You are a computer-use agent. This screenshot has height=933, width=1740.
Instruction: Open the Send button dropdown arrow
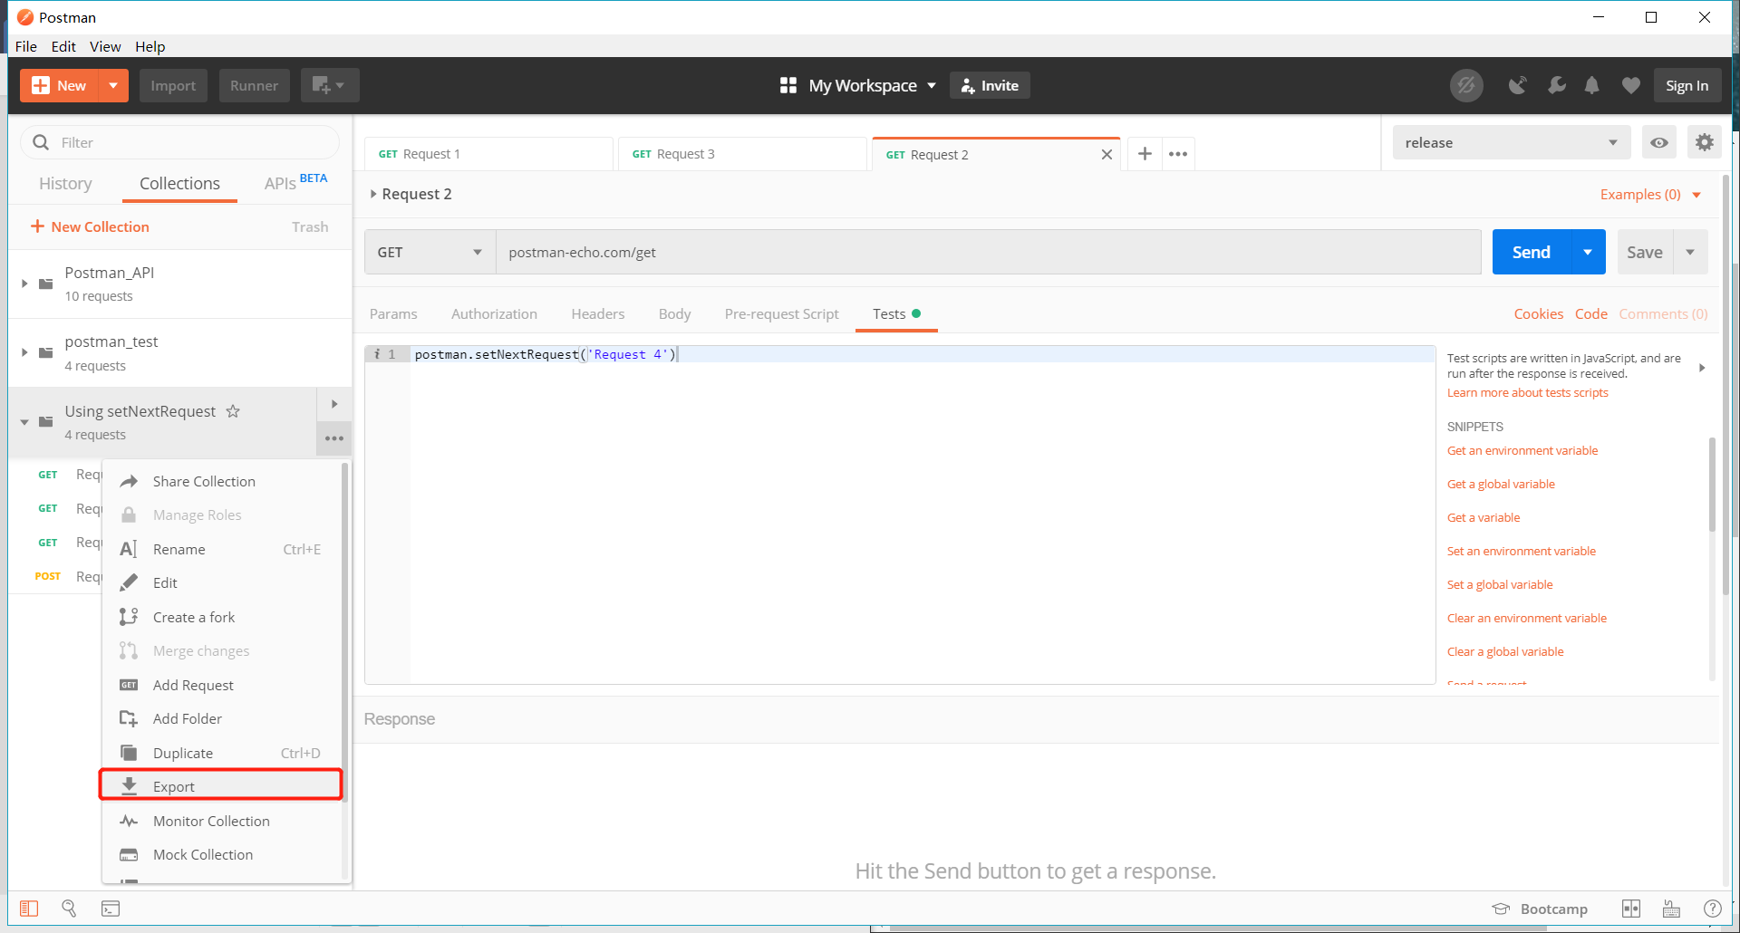coord(1588,252)
